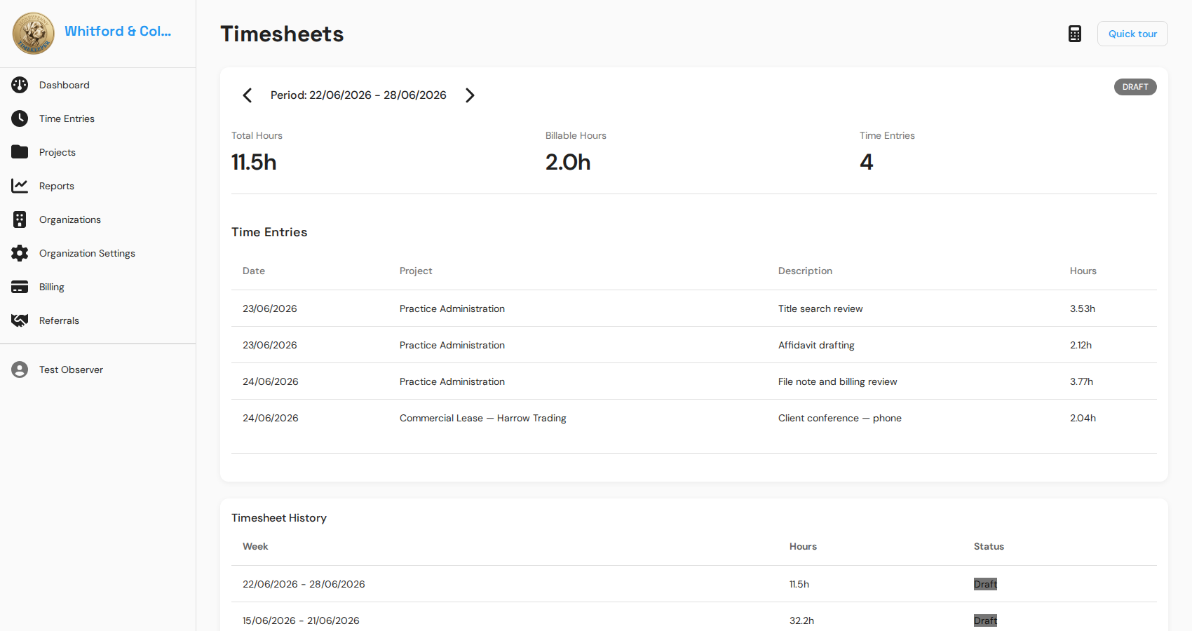Select the Affidavit drafting entry
The height and width of the screenshot is (631, 1192).
(x=694, y=345)
